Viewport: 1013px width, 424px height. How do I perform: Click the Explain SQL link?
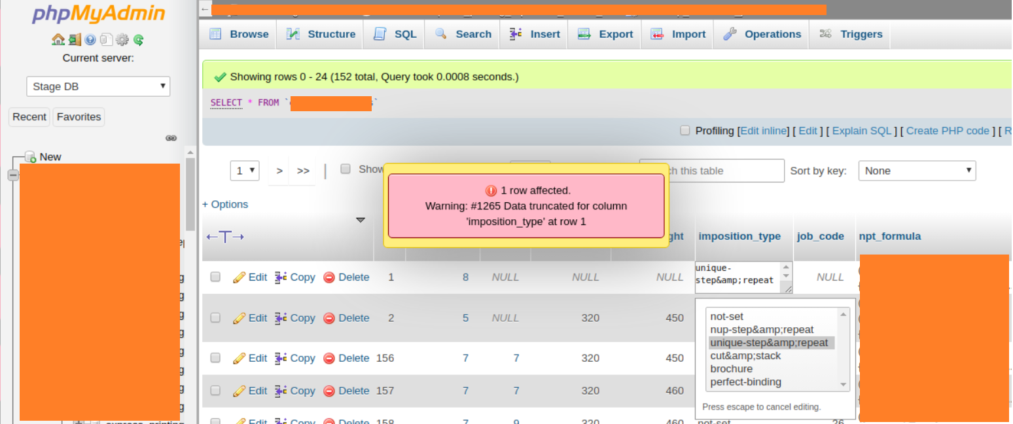pos(862,130)
